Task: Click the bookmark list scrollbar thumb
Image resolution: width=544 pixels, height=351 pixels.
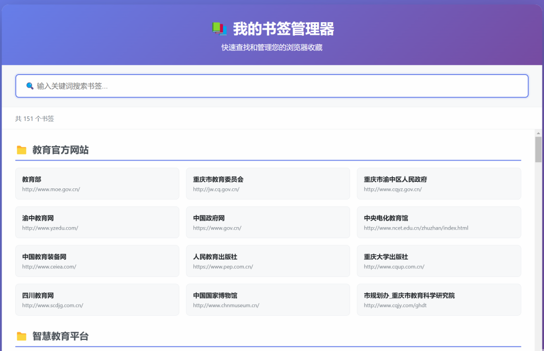Action: (x=538, y=150)
